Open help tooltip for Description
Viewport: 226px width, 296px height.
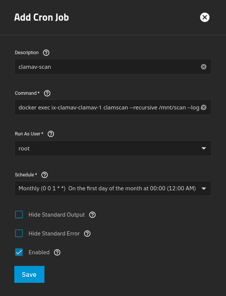(46, 53)
